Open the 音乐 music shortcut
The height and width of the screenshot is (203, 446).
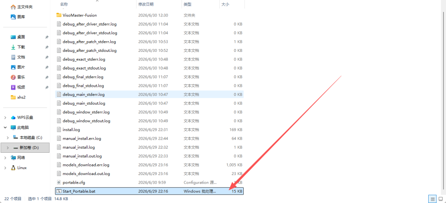(18, 77)
